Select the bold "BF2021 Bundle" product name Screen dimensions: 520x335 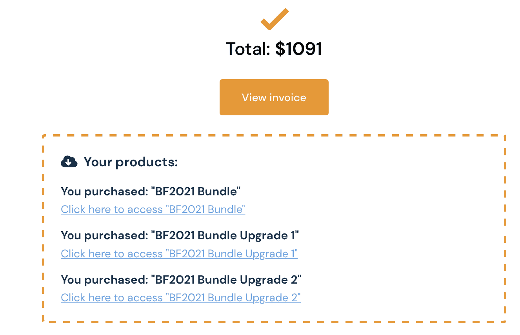click(x=196, y=192)
